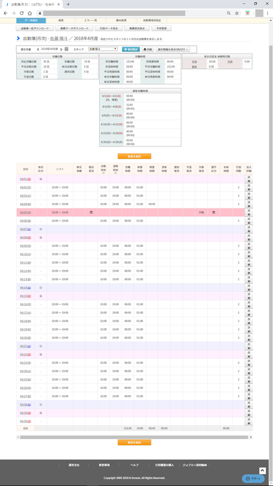
Task: Open the ジョブカン説明動画 footer link
Action: click(195, 466)
